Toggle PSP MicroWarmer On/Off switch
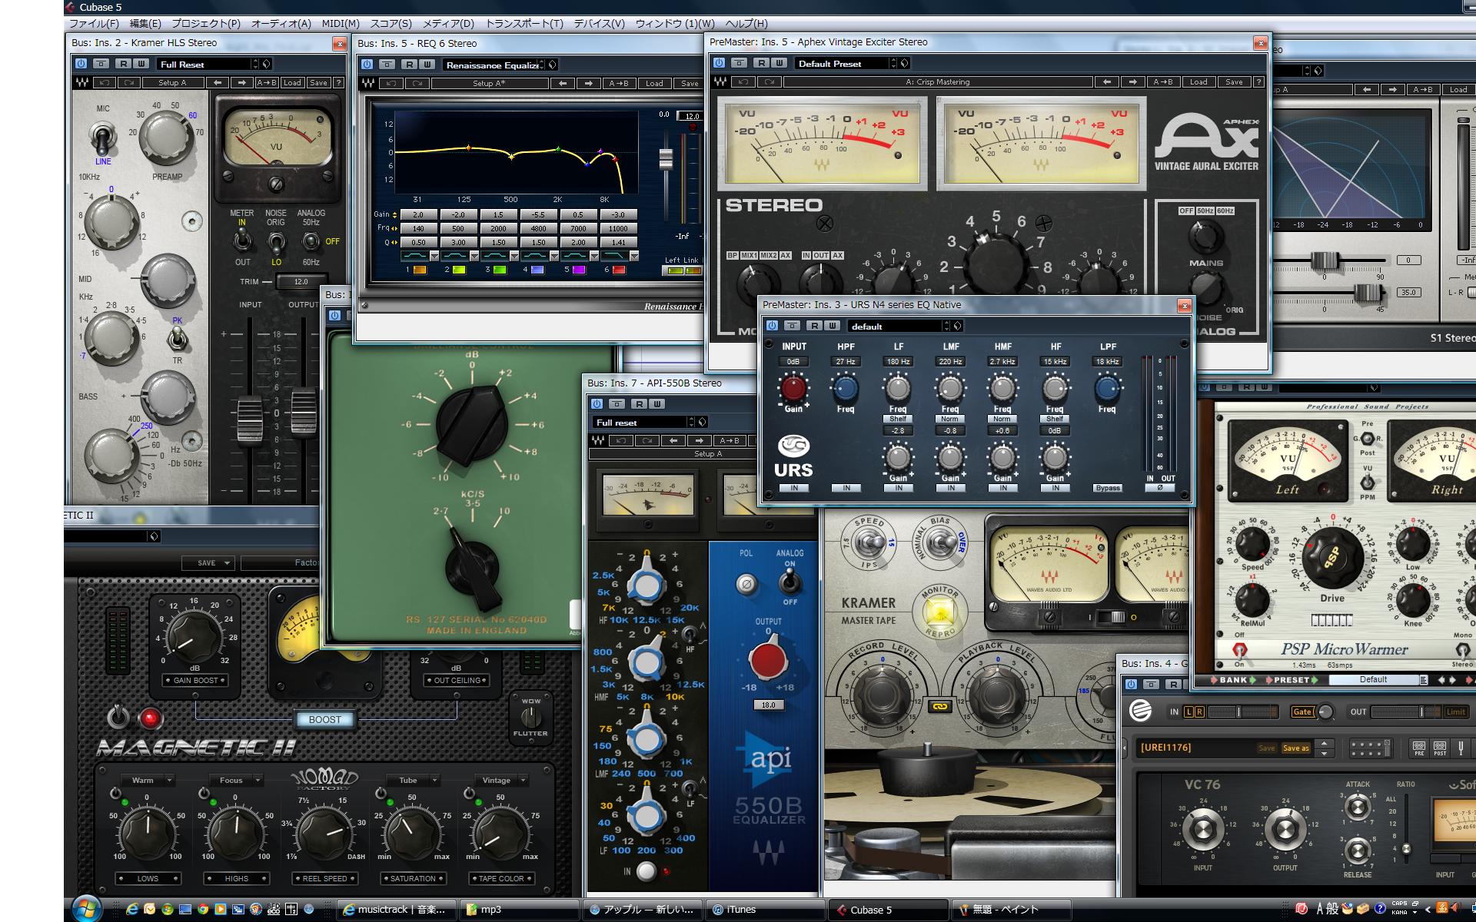The image size is (1476, 922). (x=1239, y=649)
